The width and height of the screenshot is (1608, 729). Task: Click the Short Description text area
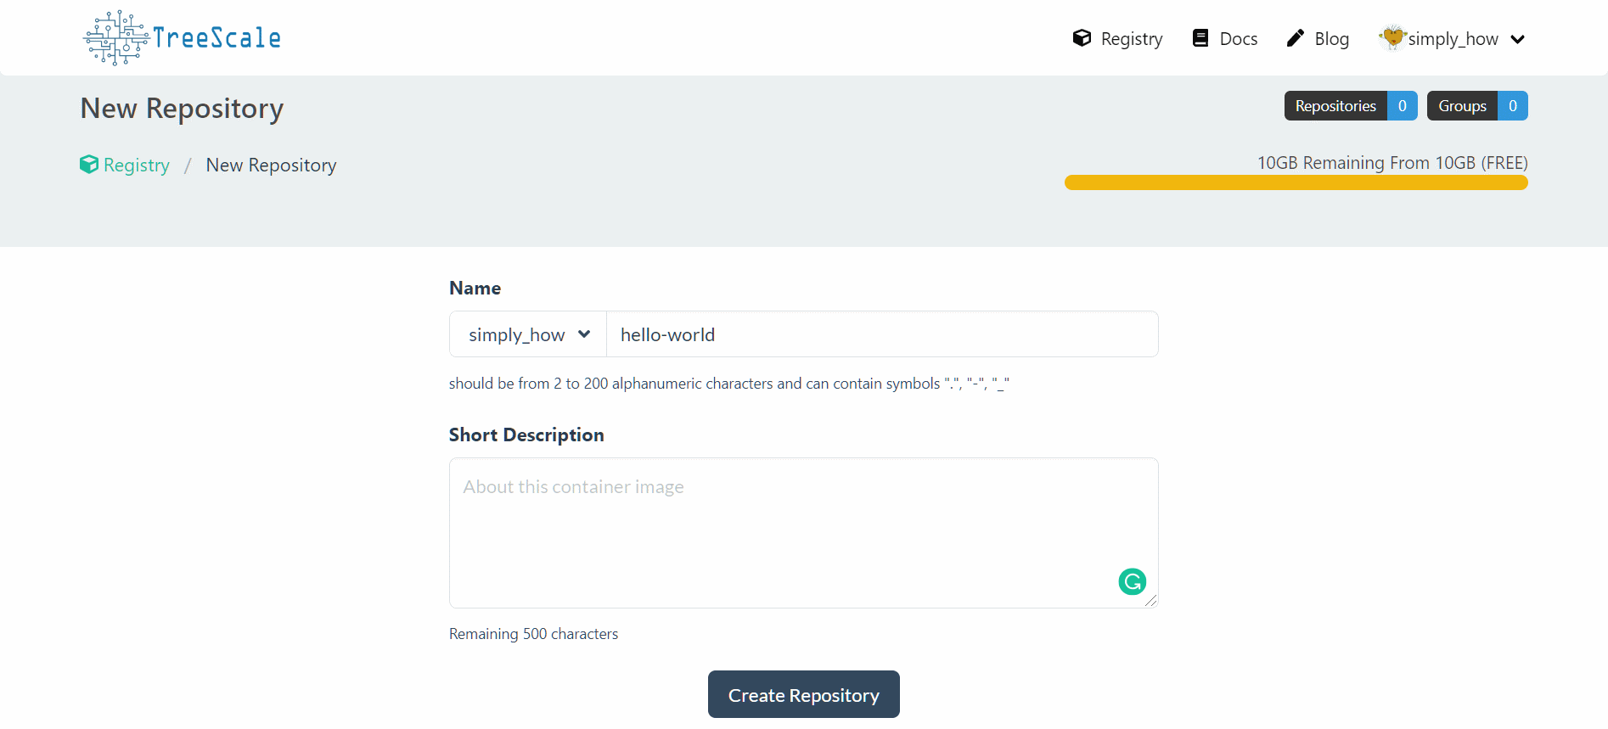(803, 533)
